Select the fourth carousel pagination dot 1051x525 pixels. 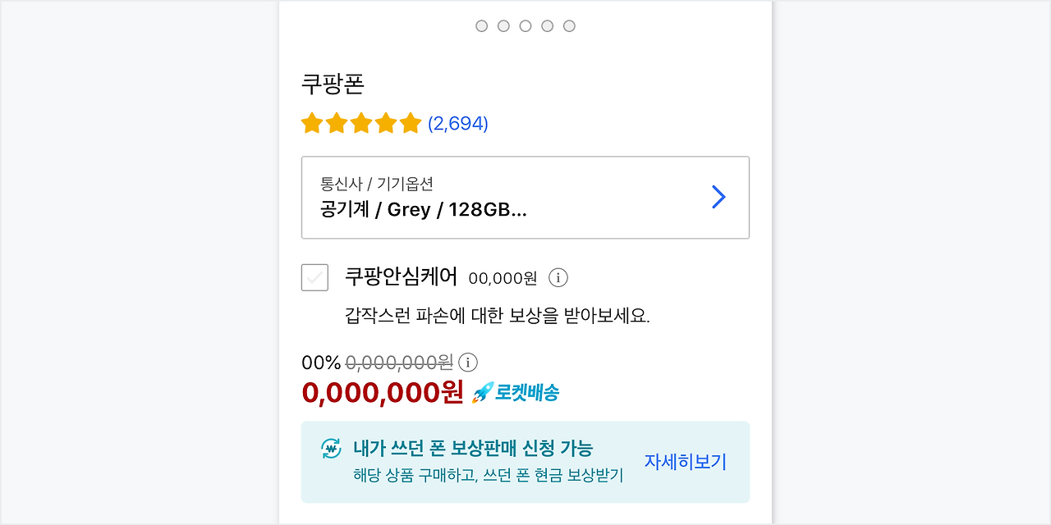click(x=548, y=26)
